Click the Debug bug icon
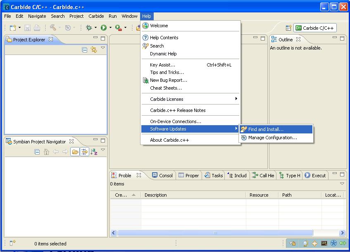Screen dimensions: 350x252 89,28
